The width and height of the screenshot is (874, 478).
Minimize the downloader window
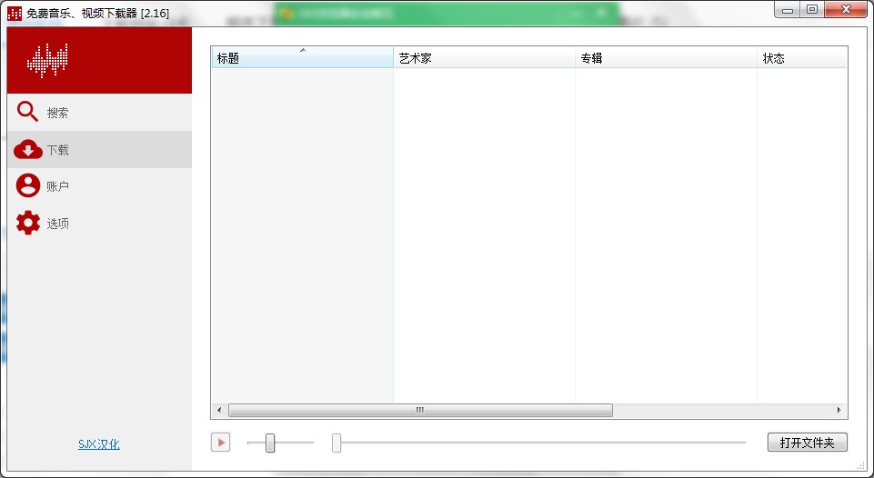(787, 10)
